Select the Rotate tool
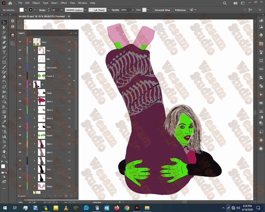Screen dimensions: 265x212 click(x=4, y=82)
